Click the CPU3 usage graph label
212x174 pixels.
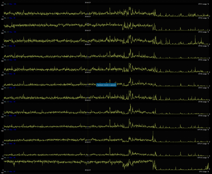(x=203, y=32)
